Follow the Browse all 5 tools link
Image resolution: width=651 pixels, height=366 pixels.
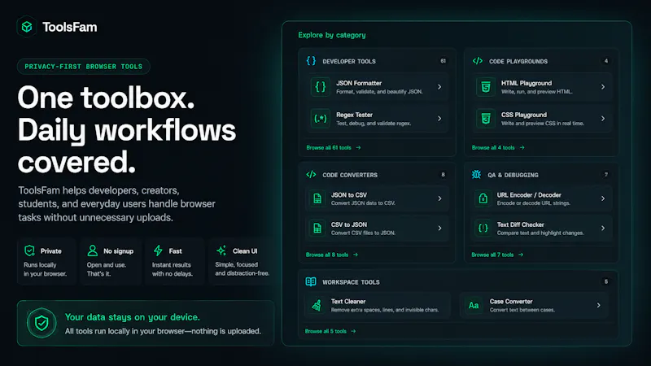[330, 331]
